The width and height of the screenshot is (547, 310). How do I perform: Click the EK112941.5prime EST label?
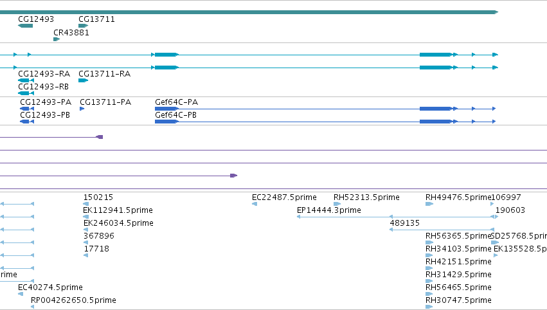pyautogui.click(x=118, y=210)
